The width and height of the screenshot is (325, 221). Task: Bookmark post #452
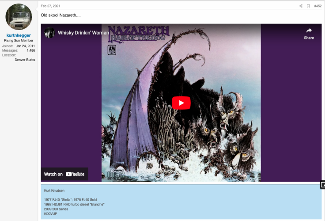(308, 6)
